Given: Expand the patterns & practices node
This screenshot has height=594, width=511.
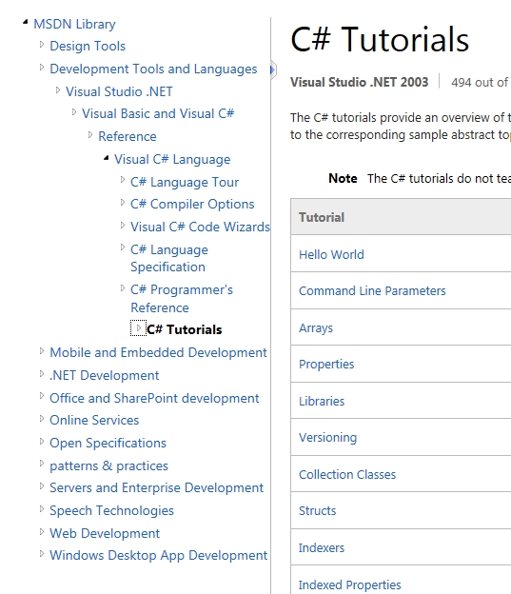Looking at the screenshot, I should pos(42,464).
